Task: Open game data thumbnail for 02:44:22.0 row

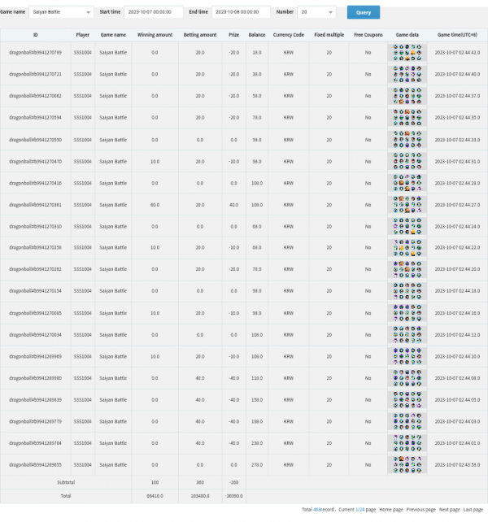Action: pyautogui.click(x=407, y=248)
